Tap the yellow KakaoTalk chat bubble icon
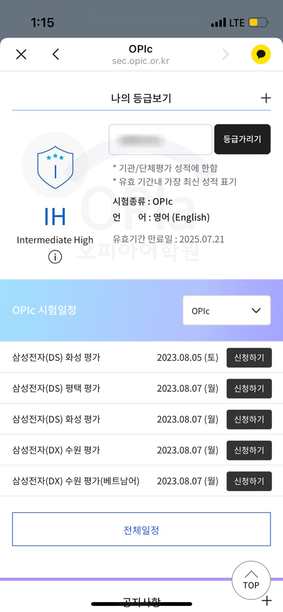The image size is (283, 612). 261,54
